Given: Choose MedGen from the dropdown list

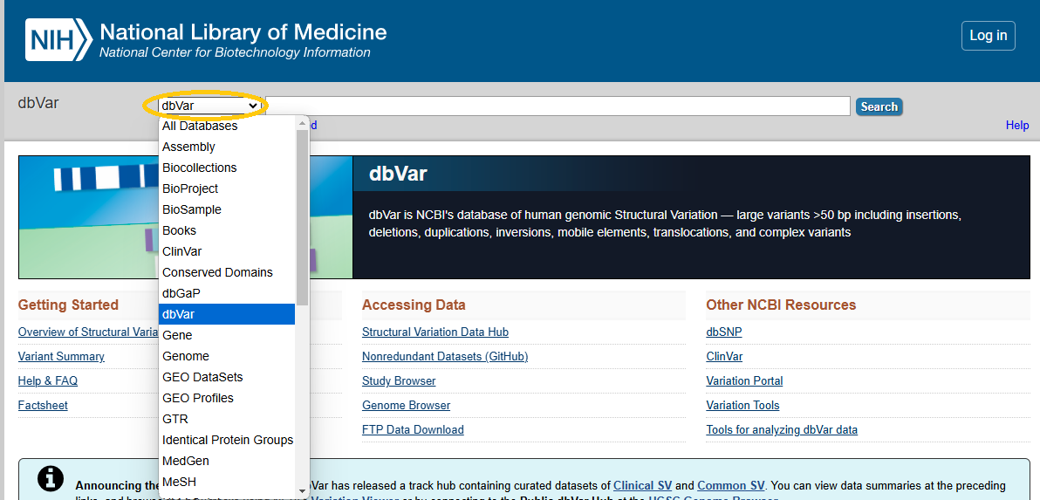Looking at the screenshot, I should [227, 461].
